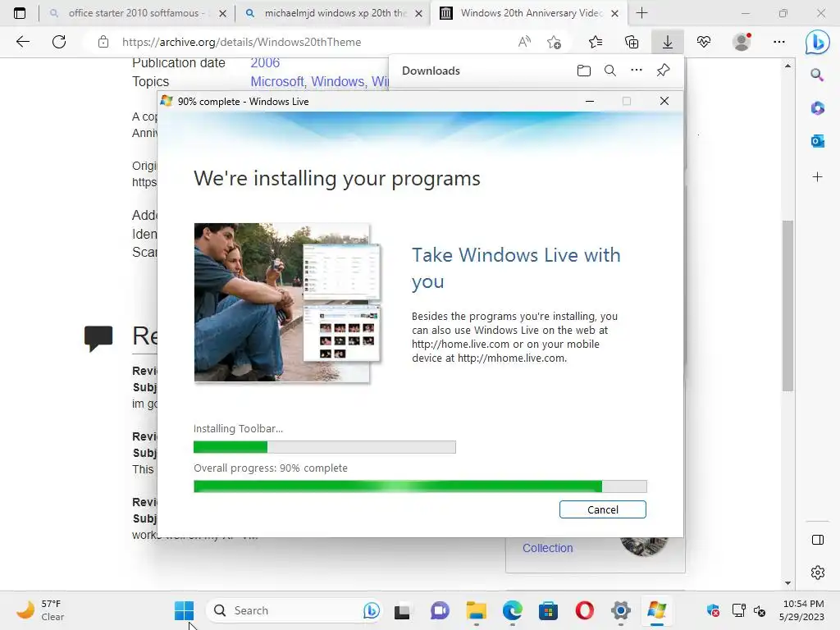Search downloads in Downloads panel
This screenshot has height=630, width=840.
(610, 71)
